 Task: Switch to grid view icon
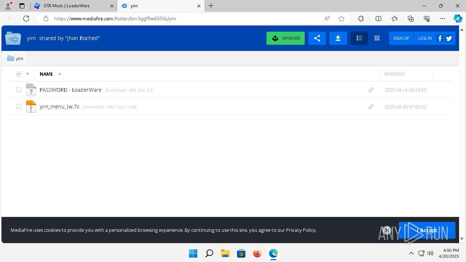coord(377,38)
